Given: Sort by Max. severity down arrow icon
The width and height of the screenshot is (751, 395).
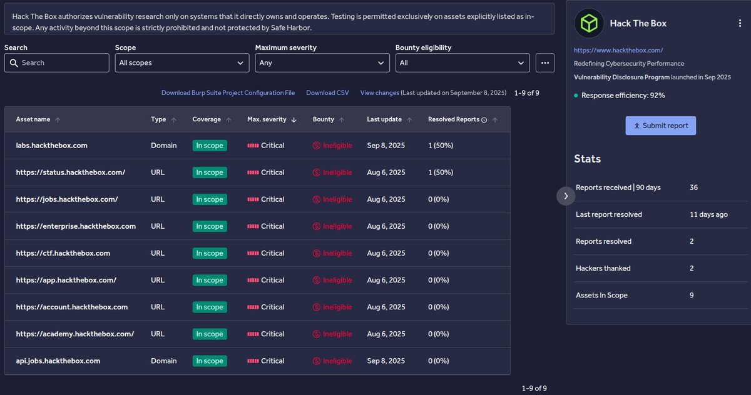Looking at the screenshot, I should [x=294, y=119].
